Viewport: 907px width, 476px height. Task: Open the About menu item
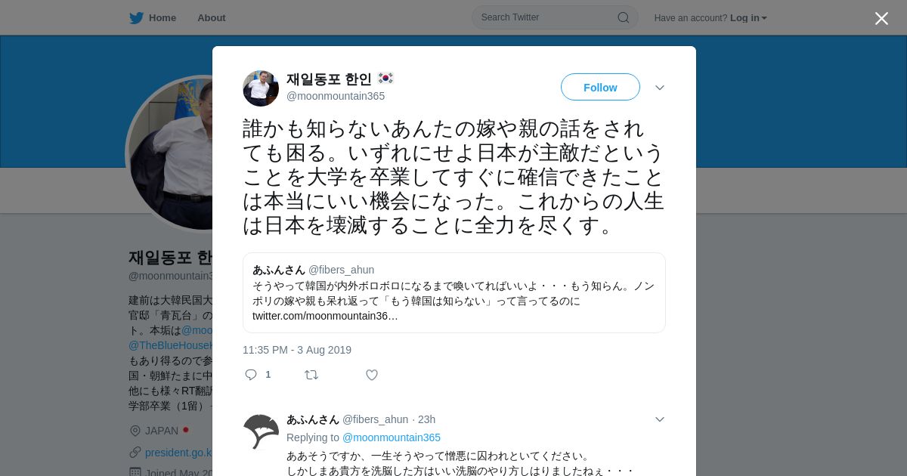tap(212, 18)
